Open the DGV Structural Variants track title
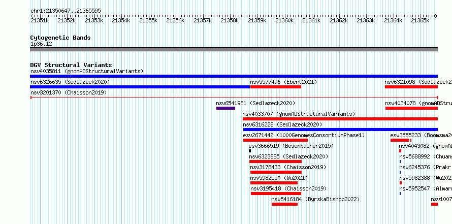This screenshot has width=452, height=224. click(71, 65)
